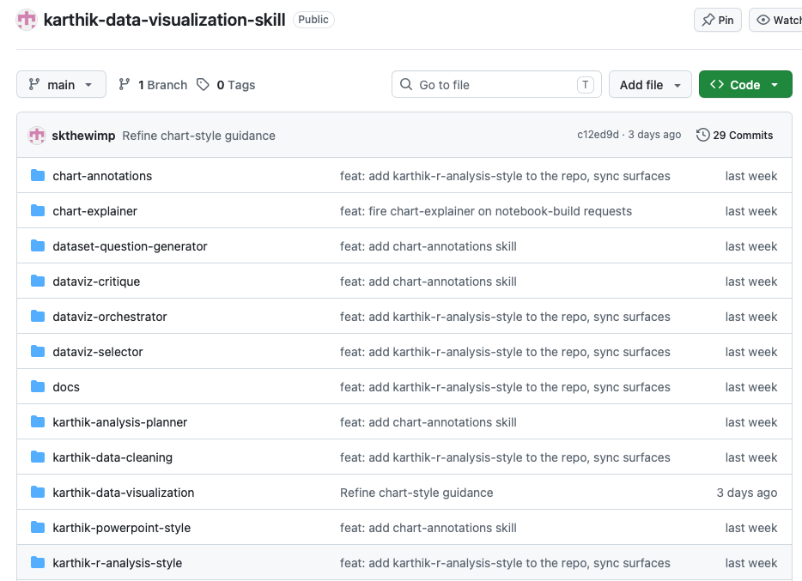Open the skthewimp user profile link
The image size is (802, 581).
[83, 136]
